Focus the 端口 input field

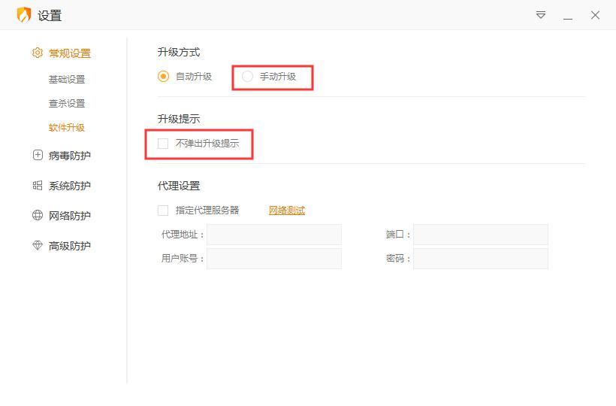(481, 235)
